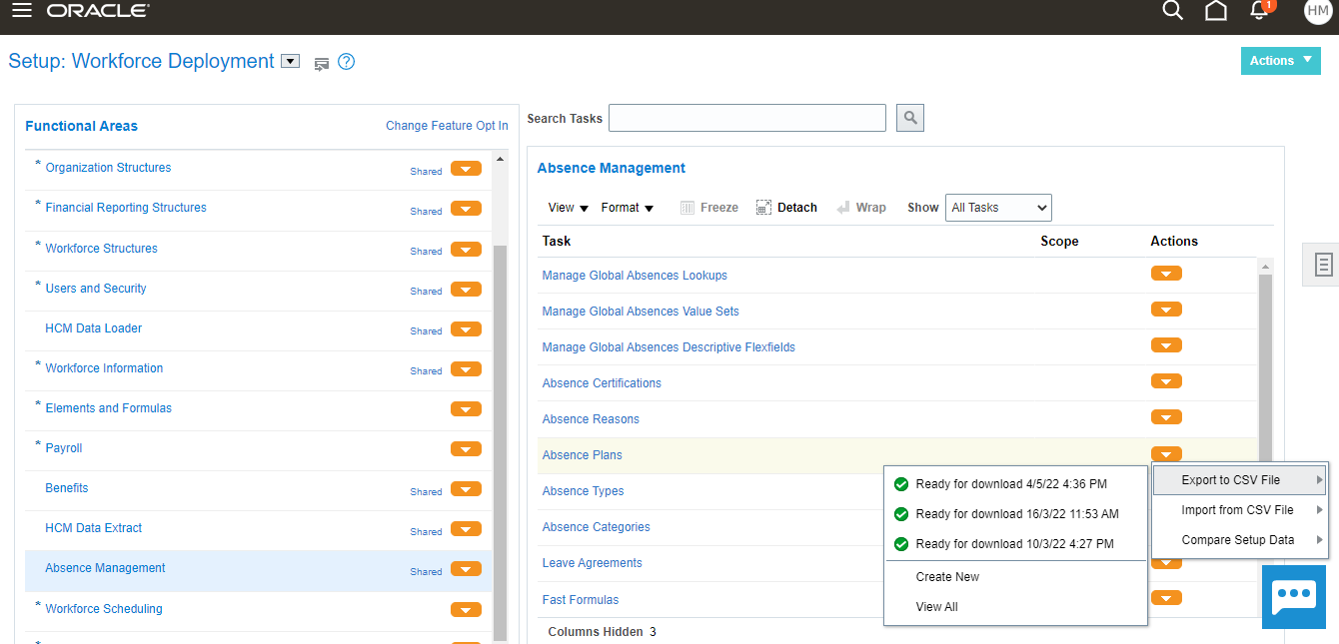Open the View menu above the tasks
This screenshot has height=644, width=1339.
(566, 207)
